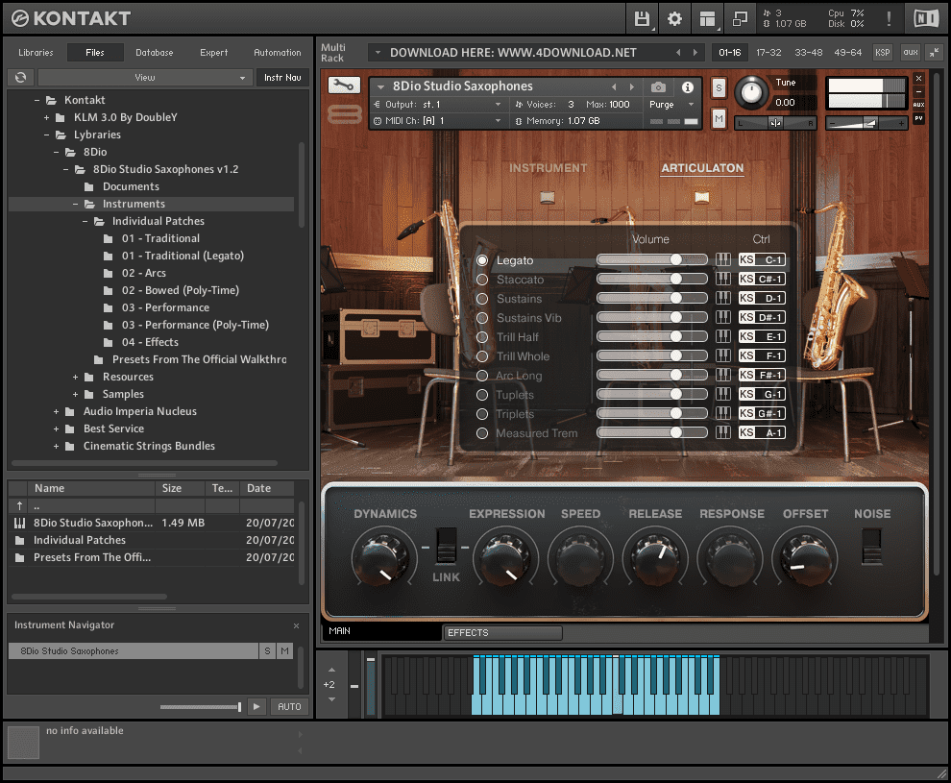Adjust the Legato volume slider
This screenshot has height=783, width=951.
click(x=652, y=259)
